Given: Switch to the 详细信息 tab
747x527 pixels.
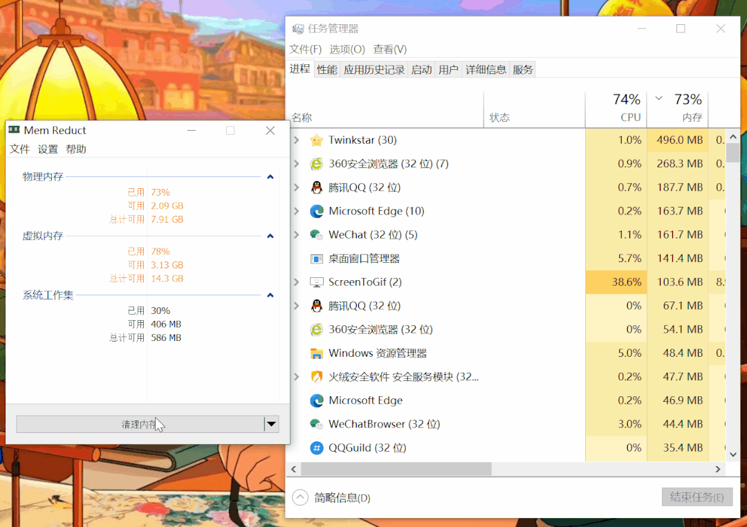Looking at the screenshot, I should coord(486,70).
